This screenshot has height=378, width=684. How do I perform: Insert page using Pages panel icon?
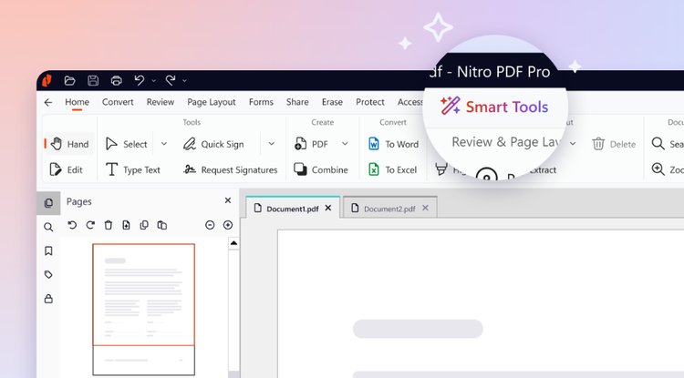click(126, 225)
